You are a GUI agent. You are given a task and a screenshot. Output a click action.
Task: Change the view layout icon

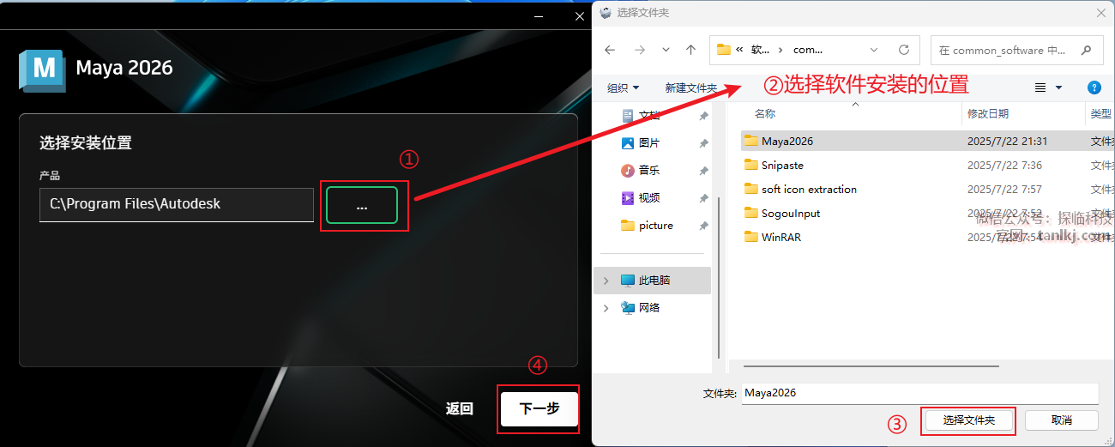[x=1040, y=88]
